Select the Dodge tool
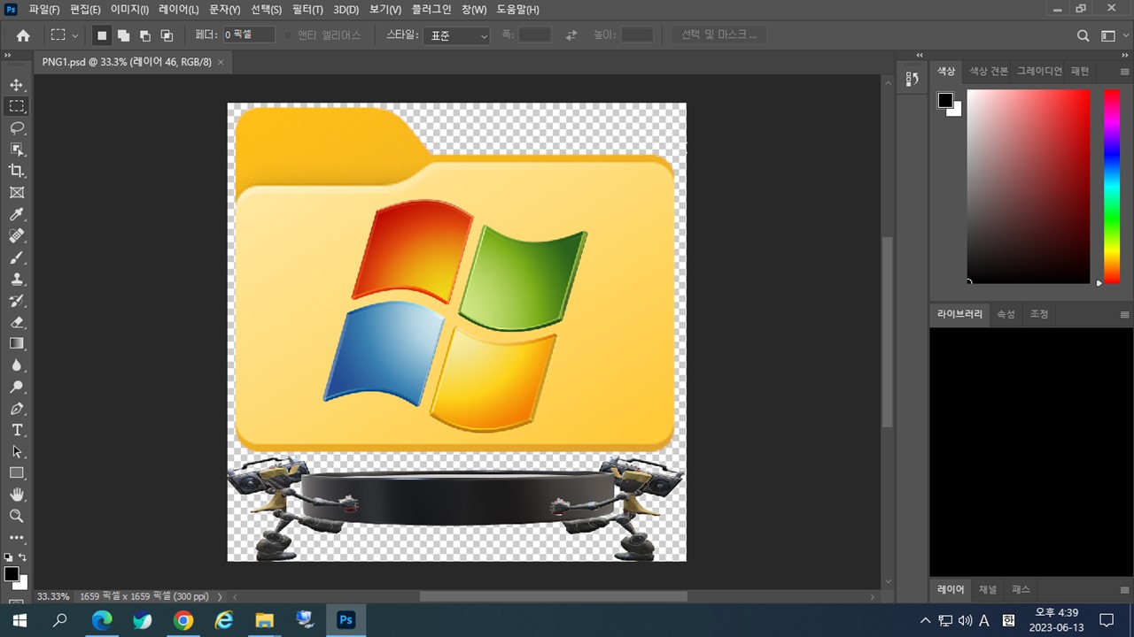The height and width of the screenshot is (637, 1134). 17,387
